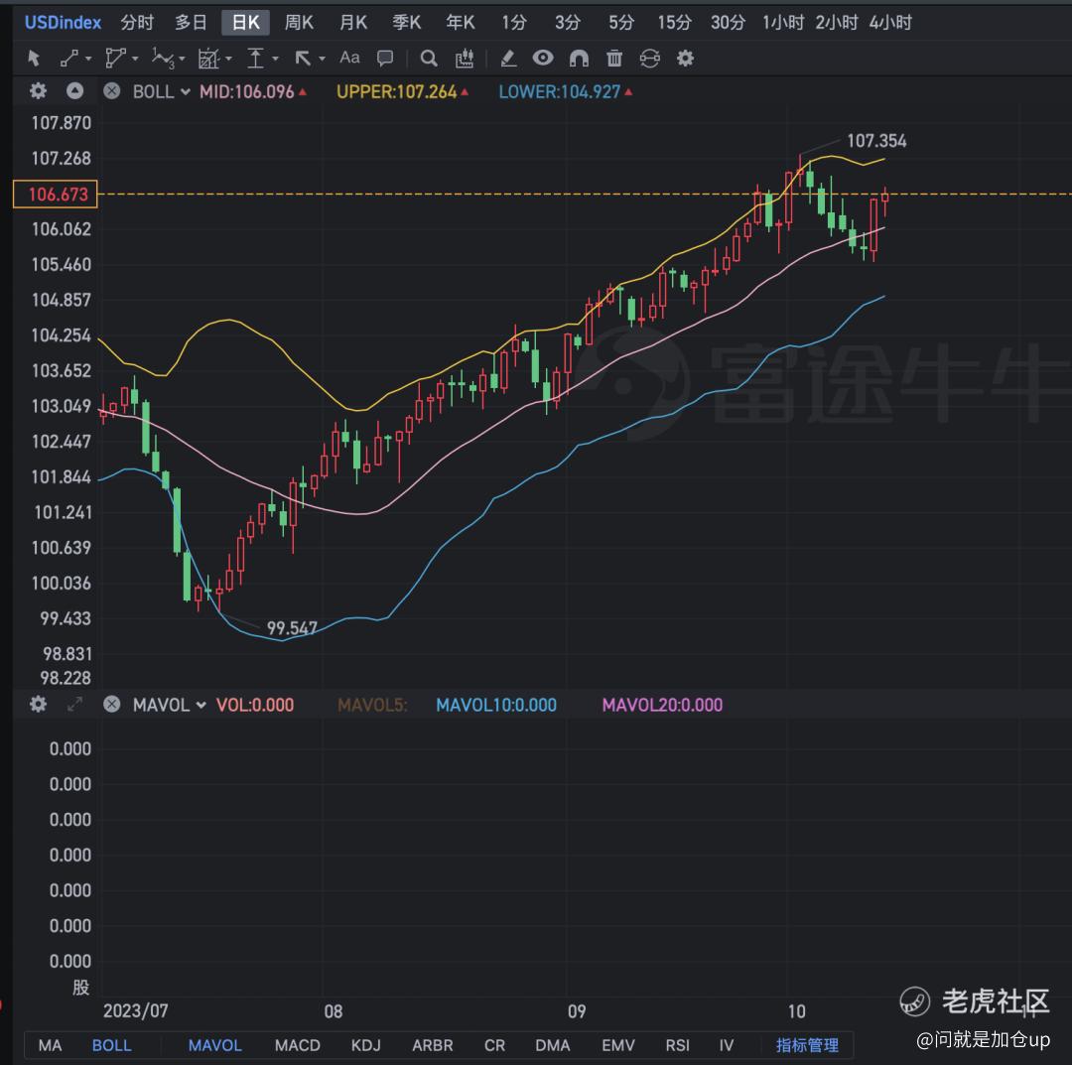Enable the MACD indicator

point(298,1045)
